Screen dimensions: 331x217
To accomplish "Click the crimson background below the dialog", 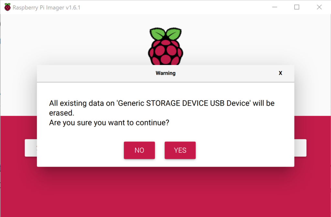I will 165,192.
